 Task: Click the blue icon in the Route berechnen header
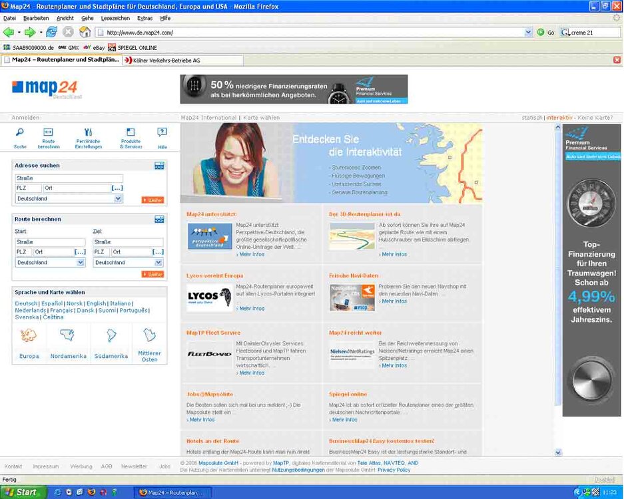[x=159, y=220]
